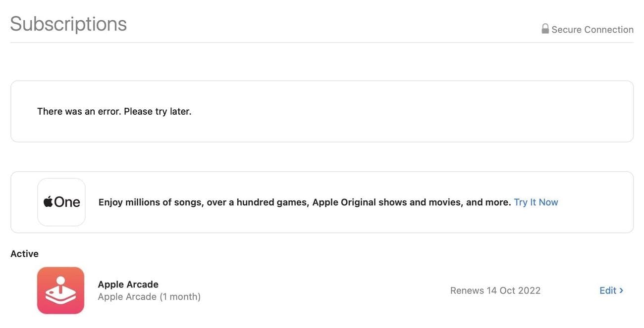Click the Renews 14 Oct 2022 text
This screenshot has height=328, width=644.
pos(495,290)
